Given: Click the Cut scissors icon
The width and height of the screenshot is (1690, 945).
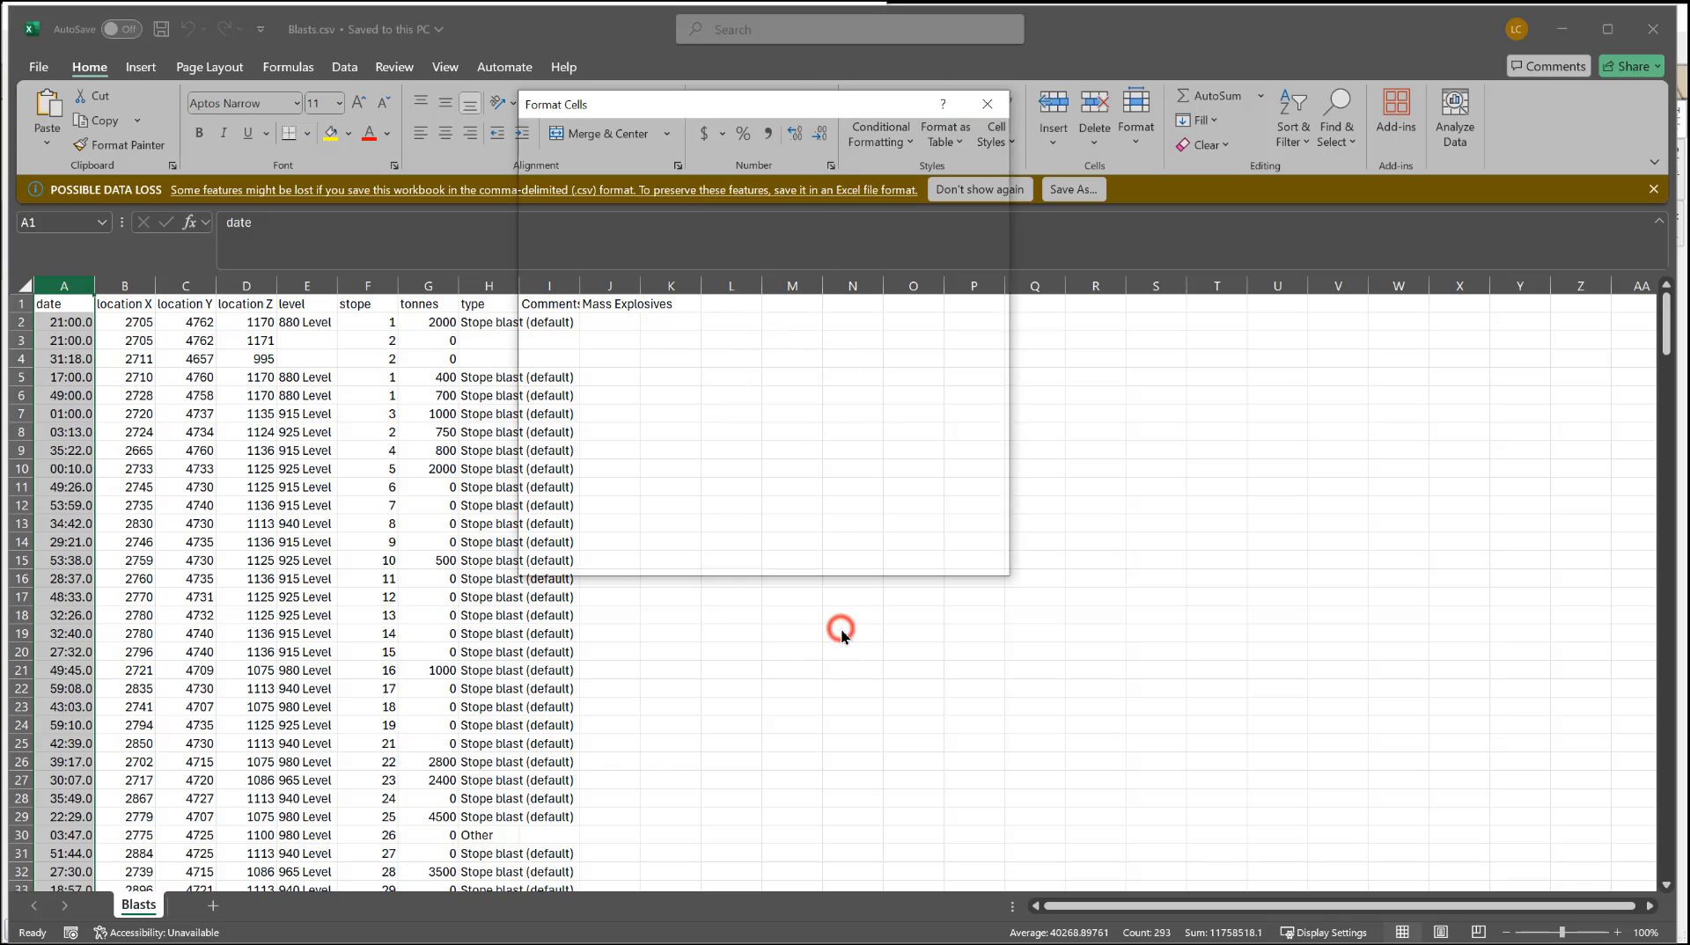Looking at the screenshot, I should pyautogui.click(x=81, y=96).
